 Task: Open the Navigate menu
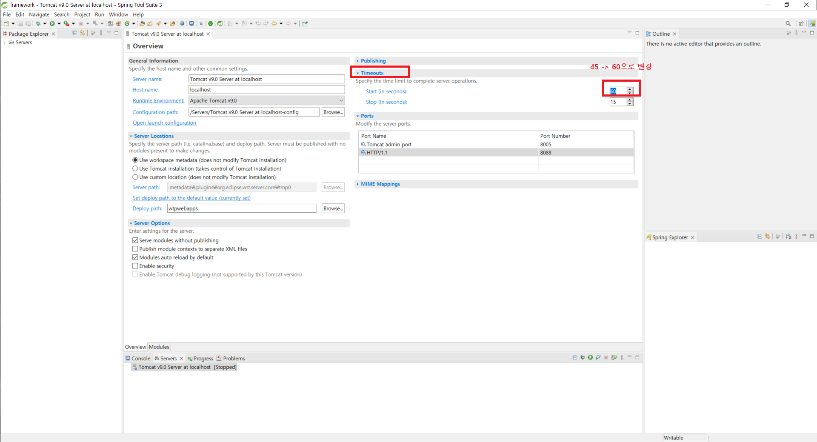coord(39,14)
